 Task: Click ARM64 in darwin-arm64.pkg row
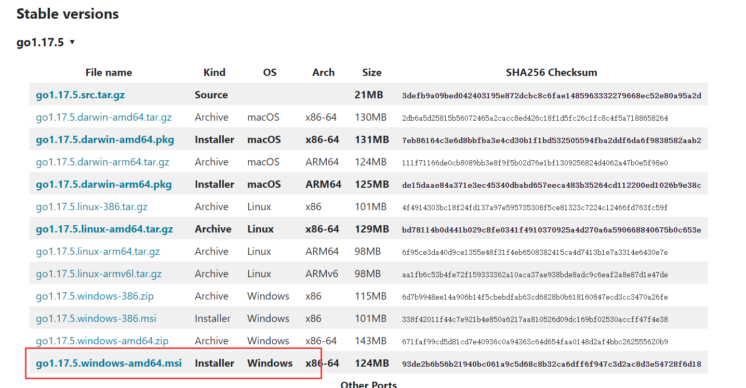(323, 185)
